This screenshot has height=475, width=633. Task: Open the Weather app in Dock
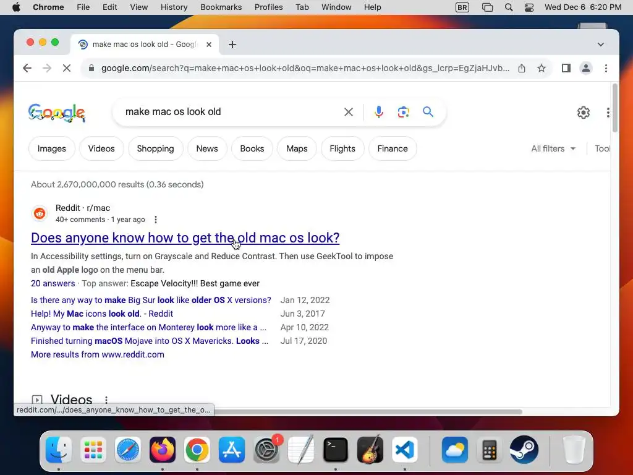pyautogui.click(x=455, y=450)
